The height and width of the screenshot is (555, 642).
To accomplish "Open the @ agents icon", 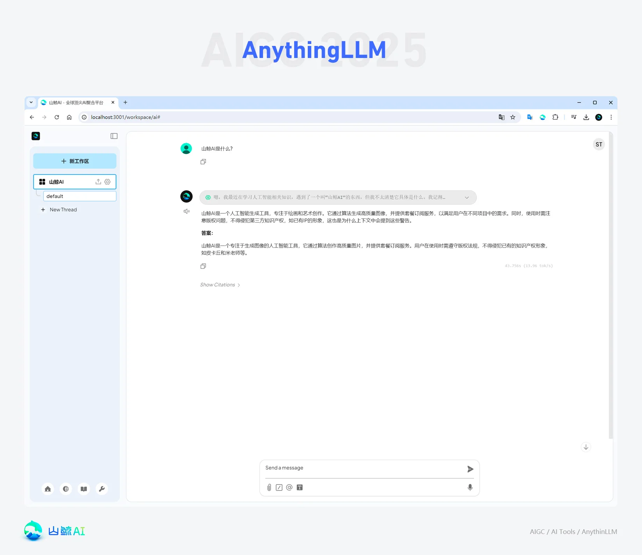I will click(289, 488).
